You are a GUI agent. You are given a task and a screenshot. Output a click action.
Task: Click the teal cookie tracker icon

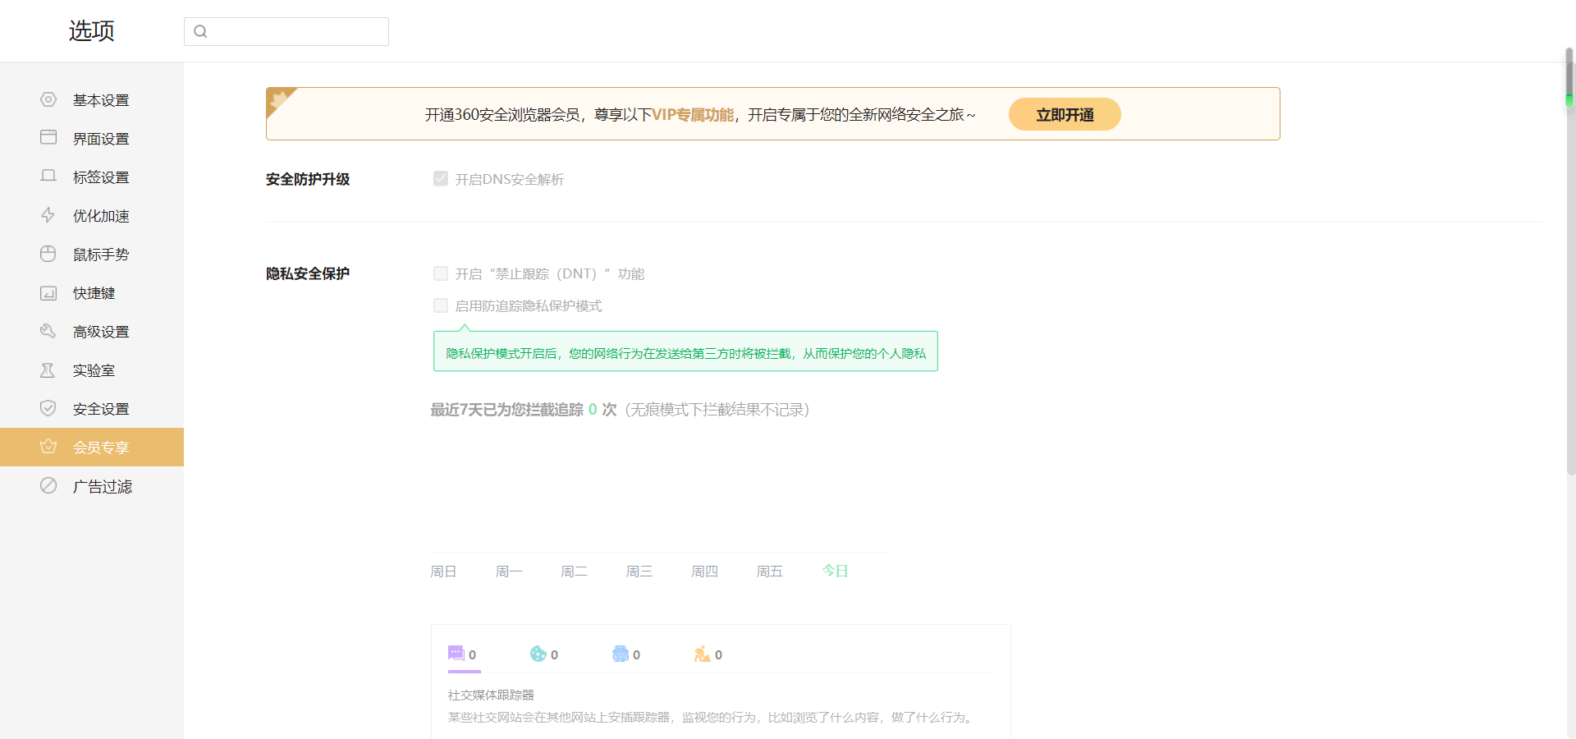click(538, 654)
